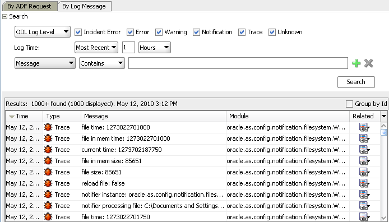This screenshot has width=389, height=222.
Task: Click the Message column header
Action: pyautogui.click(x=154, y=116)
